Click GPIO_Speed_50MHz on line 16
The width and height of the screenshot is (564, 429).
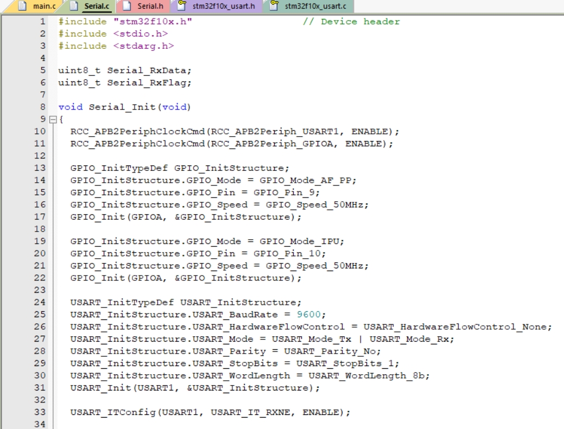(x=315, y=205)
